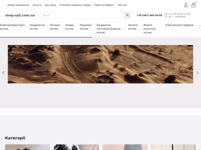Click the sand dunes banner image
The width and height of the screenshot is (201, 150).
click(100, 64)
